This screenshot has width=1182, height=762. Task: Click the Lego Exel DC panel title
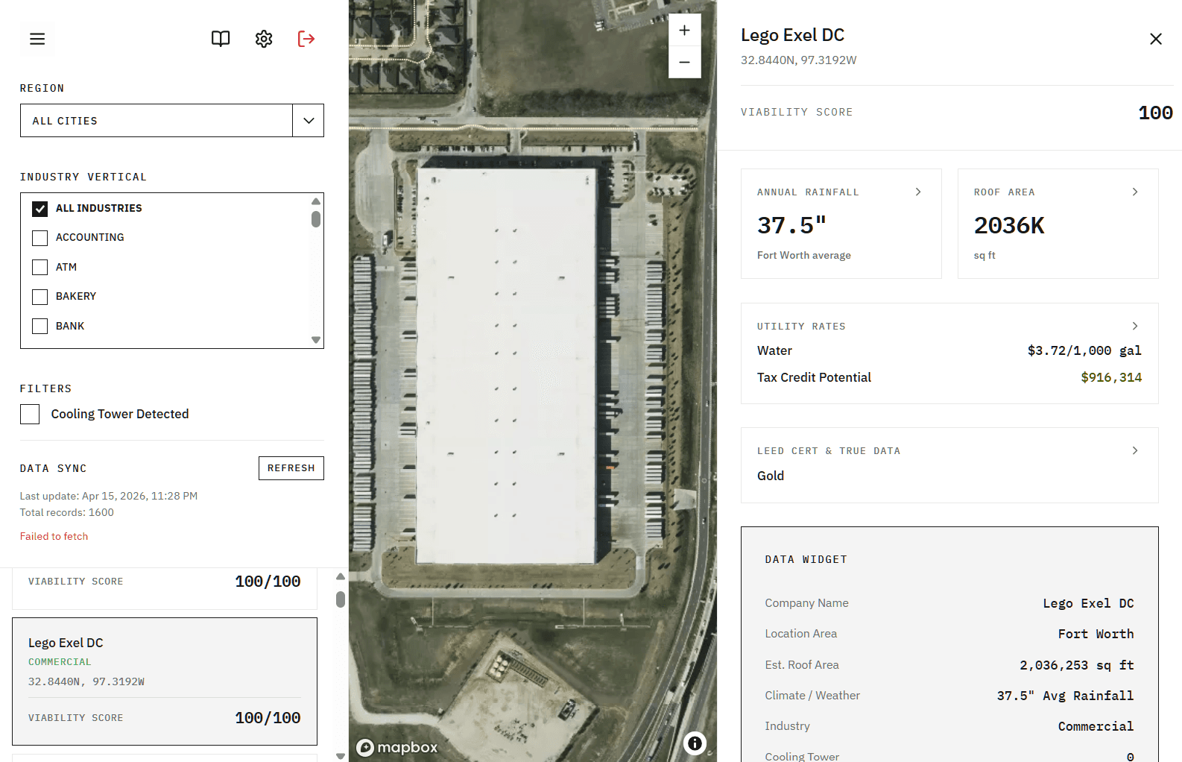792,35
